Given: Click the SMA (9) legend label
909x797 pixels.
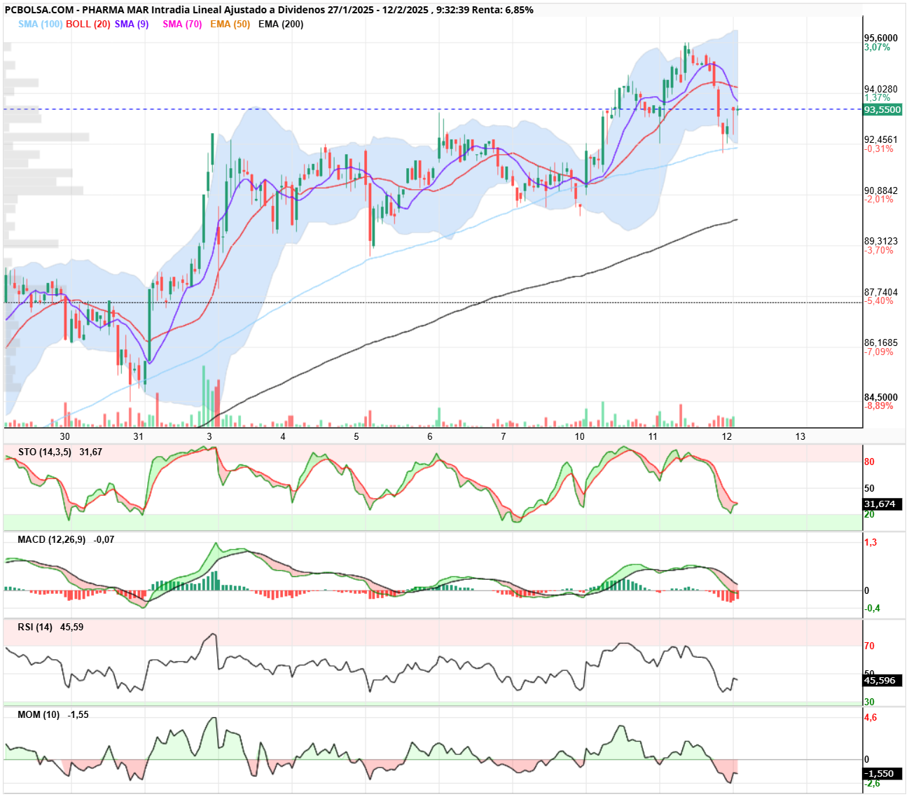Looking at the screenshot, I should 132,24.
